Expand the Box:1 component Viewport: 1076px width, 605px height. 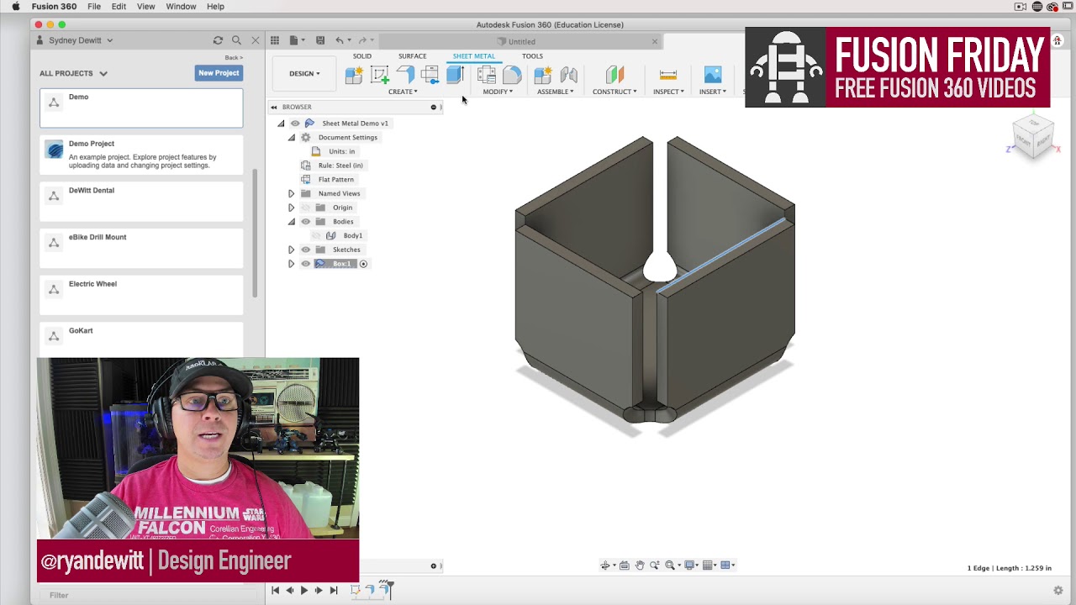[x=292, y=264]
